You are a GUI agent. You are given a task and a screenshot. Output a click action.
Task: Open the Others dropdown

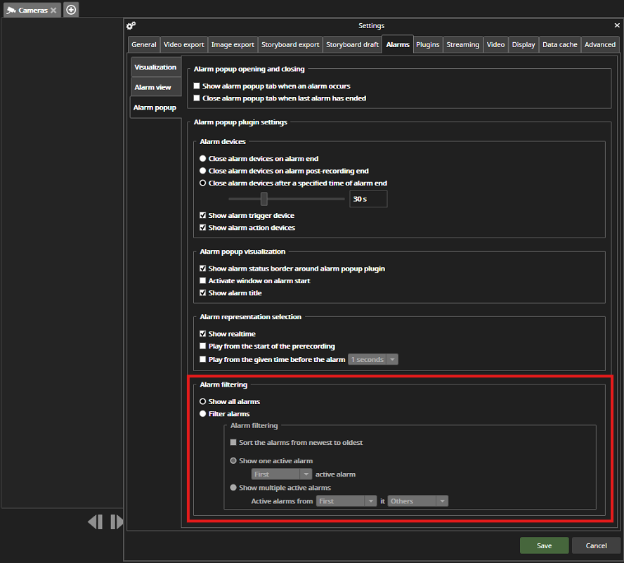(x=418, y=501)
